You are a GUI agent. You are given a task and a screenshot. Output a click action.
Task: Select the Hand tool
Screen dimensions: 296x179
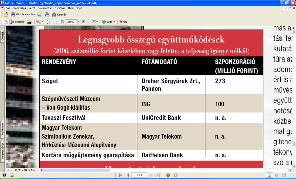tap(6, 22)
